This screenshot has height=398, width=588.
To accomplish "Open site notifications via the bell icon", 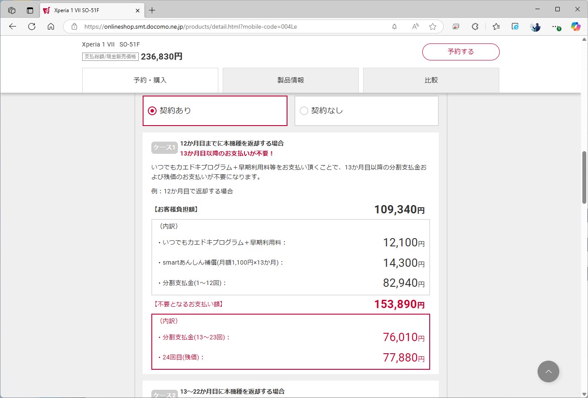I will 394,27.
